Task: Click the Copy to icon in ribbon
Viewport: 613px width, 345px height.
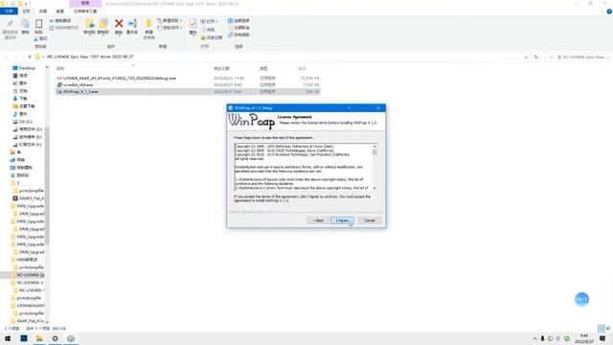Action: (x=103, y=24)
